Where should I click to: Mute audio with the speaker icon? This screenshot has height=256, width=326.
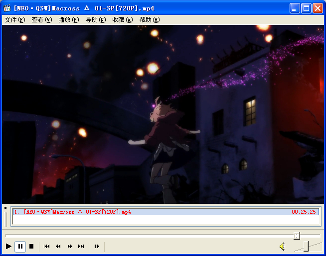(x=282, y=247)
